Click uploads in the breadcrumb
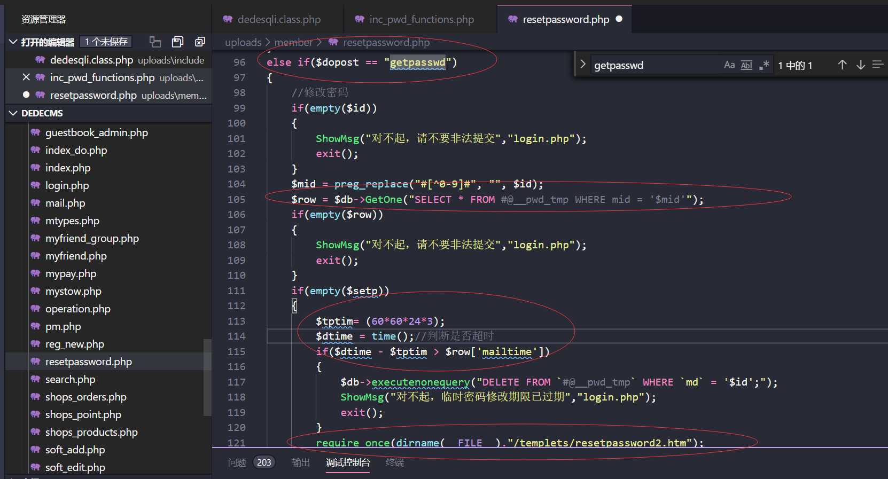 coord(243,42)
